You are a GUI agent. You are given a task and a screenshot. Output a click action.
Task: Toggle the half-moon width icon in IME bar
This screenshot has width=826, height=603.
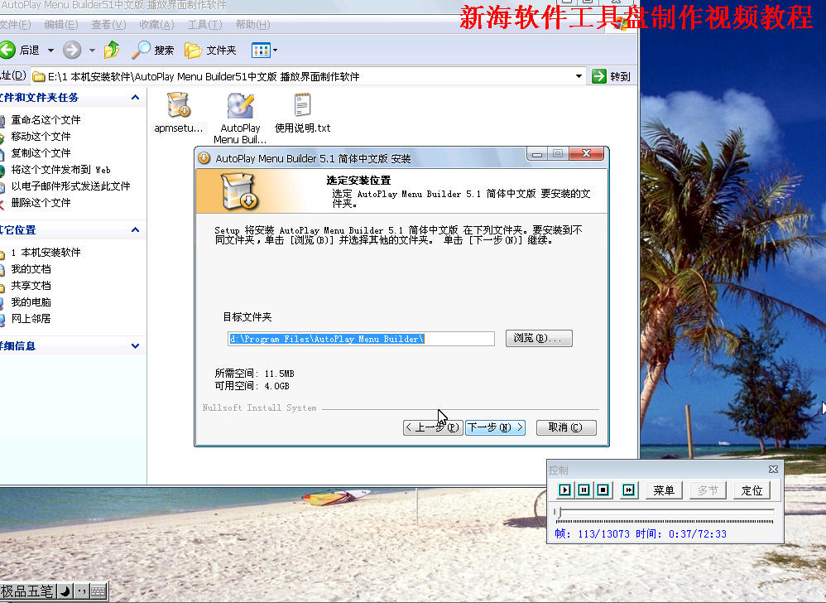tap(65, 591)
